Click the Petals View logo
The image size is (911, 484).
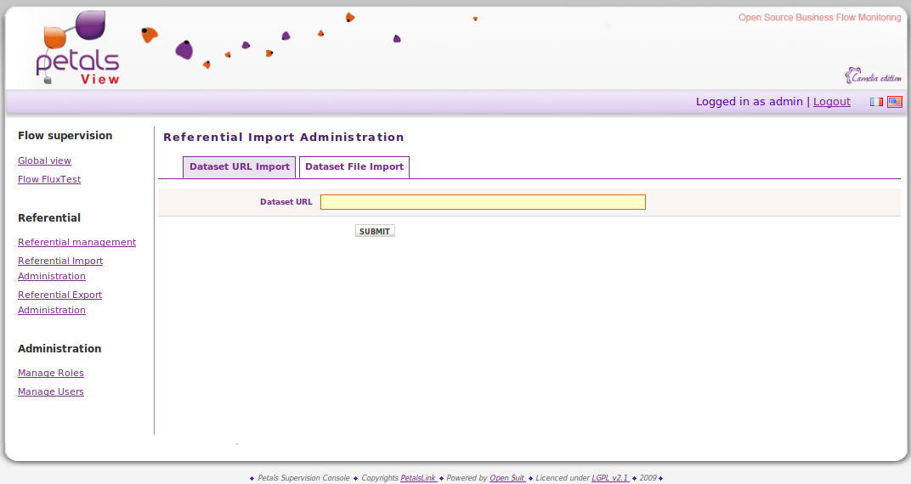78,49
